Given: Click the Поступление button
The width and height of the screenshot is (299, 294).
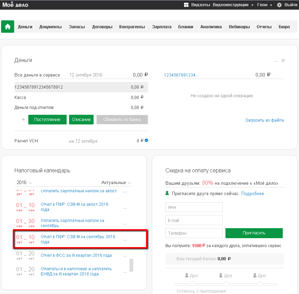Looking at the screenshot, I should coord(47,120).
